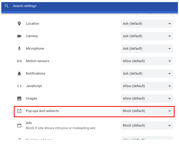179x144 pixels.
Task: Open the Images permission dropdown
Action: coord(147,99)
